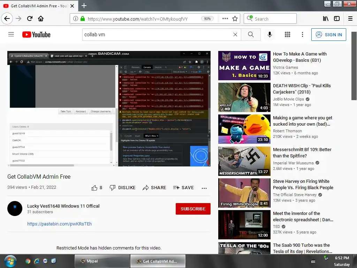Open How To Make A Game thumbnail
Viewport: 357px width, 268px height.
(244, 66)
